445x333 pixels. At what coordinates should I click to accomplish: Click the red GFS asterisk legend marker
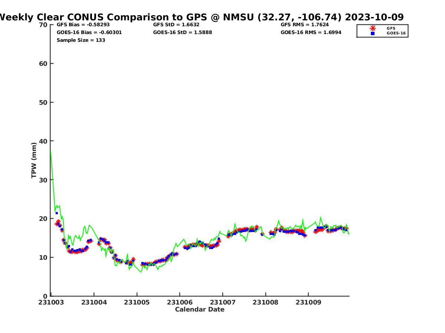pyautogui.click(x=373, y=28)
